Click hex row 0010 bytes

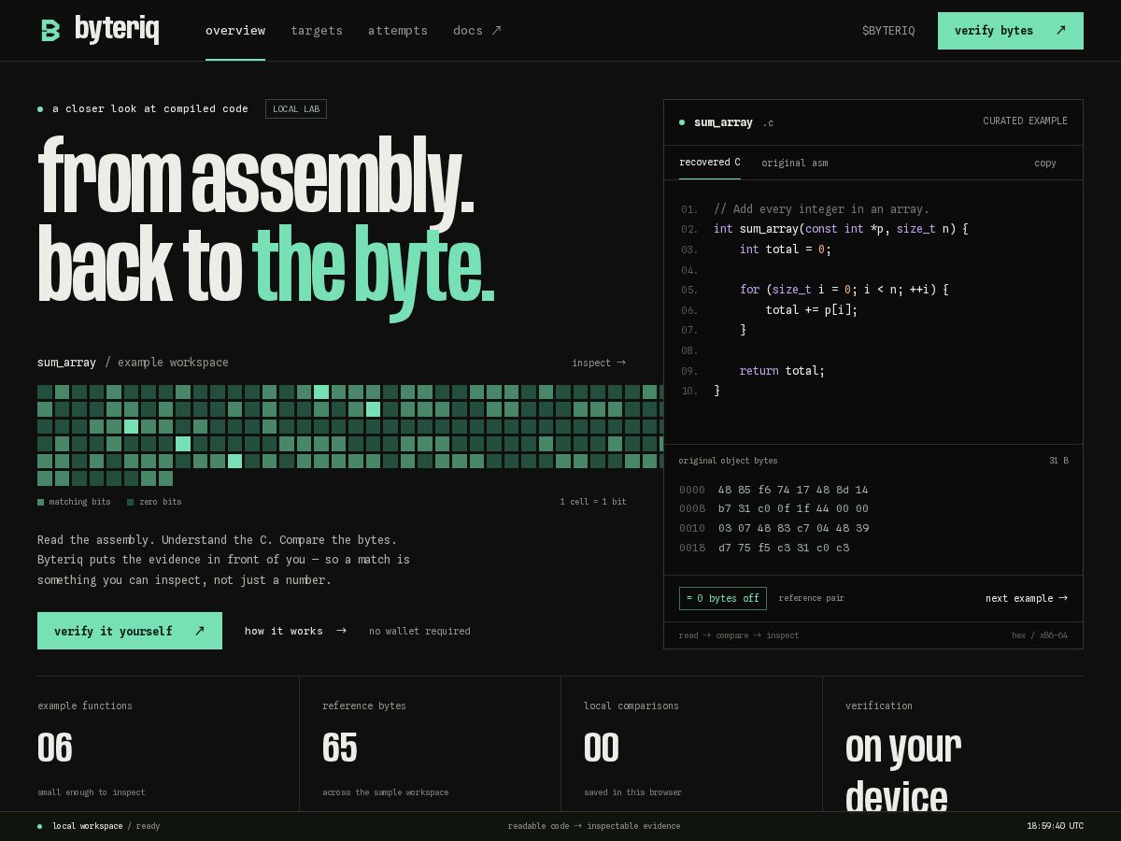coord(793,528)
